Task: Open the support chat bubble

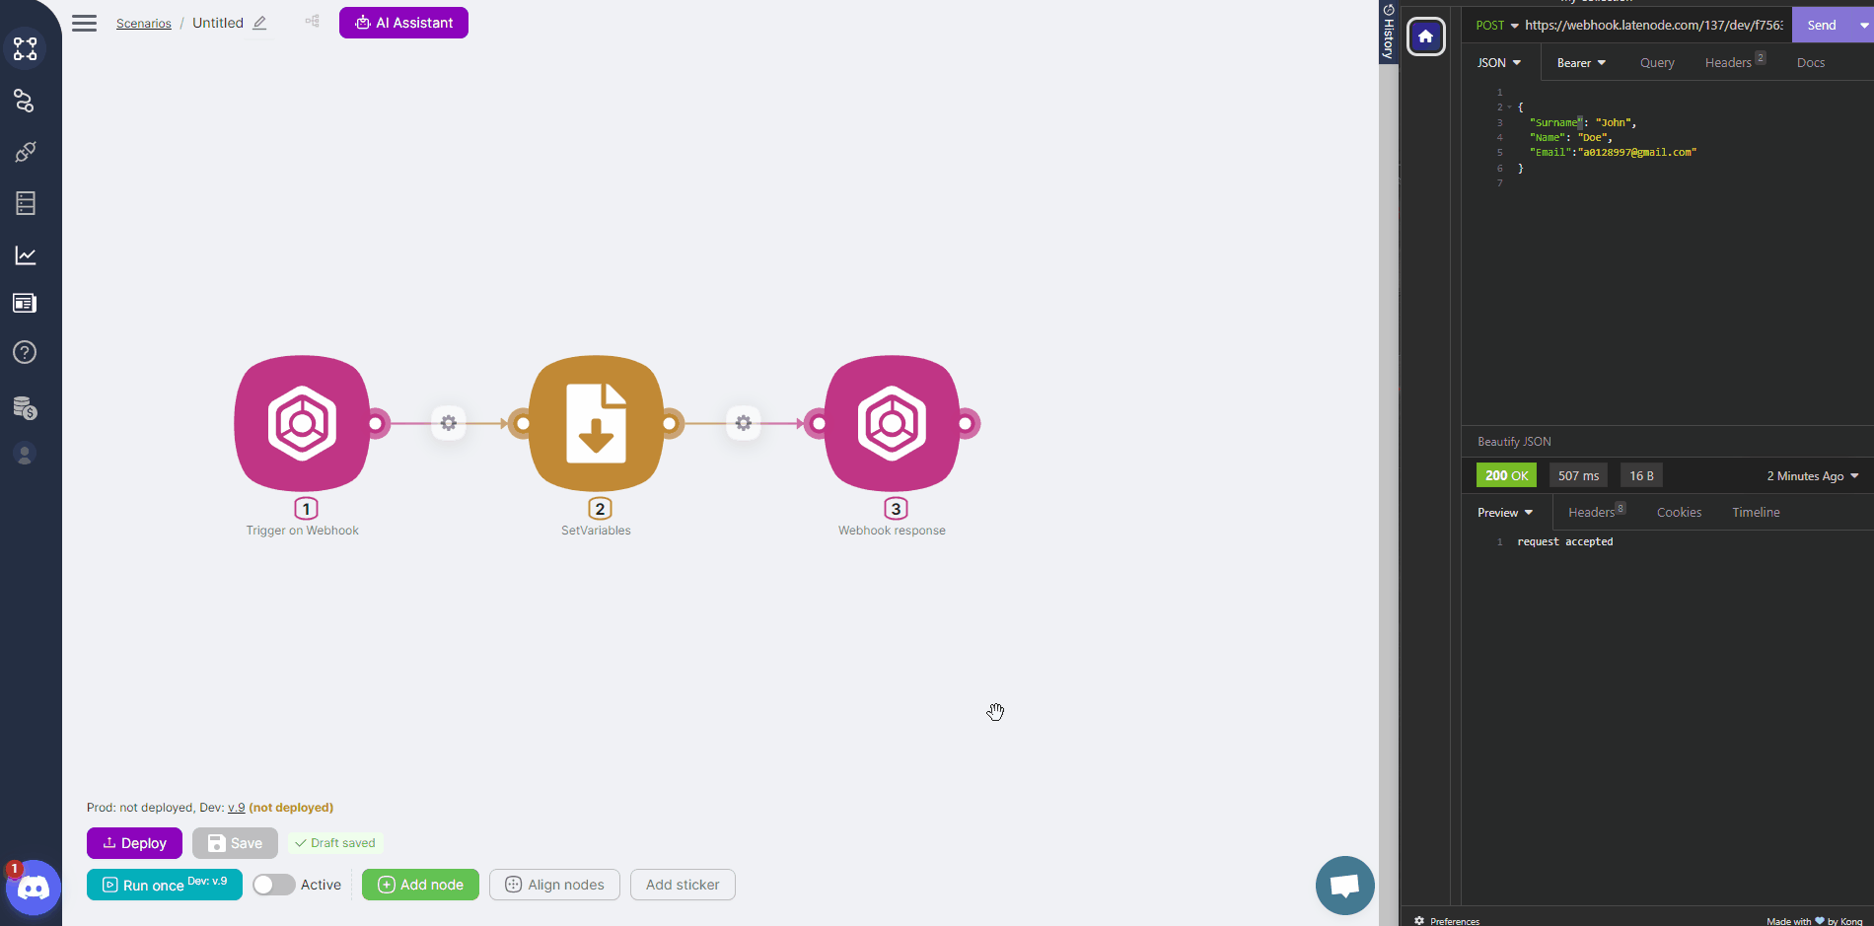Action: [1344, 885]
